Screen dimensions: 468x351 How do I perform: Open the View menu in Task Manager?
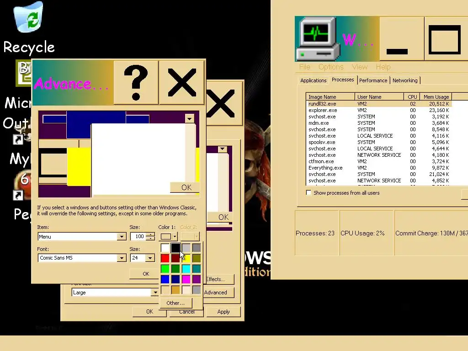click(360, 67)
